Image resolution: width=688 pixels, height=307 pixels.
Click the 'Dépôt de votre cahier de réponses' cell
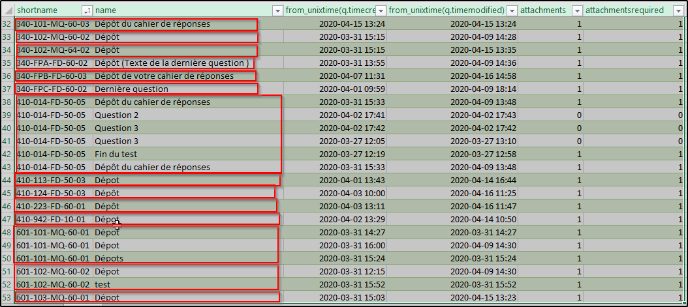pyautogui.click(x=173, y=76)
